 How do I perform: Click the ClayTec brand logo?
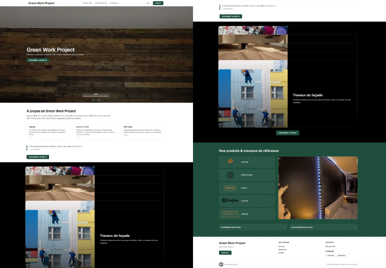pyautogui.click(x=230, y=201)
